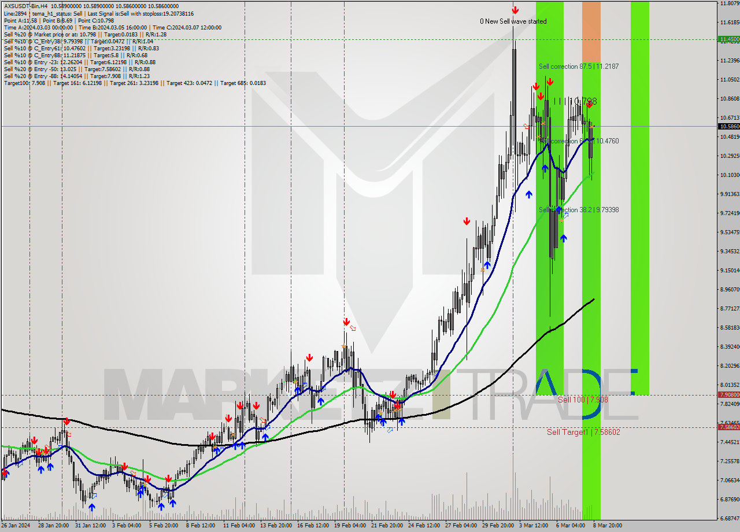This screenshot has width=740, height=532.
Task: Click the current price tag 10.5860
Action: (728, 126)
